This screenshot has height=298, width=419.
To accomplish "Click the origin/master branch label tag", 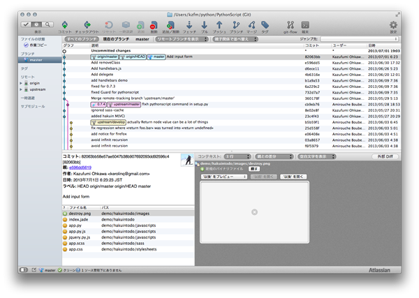I will click(x=105, y=57).
